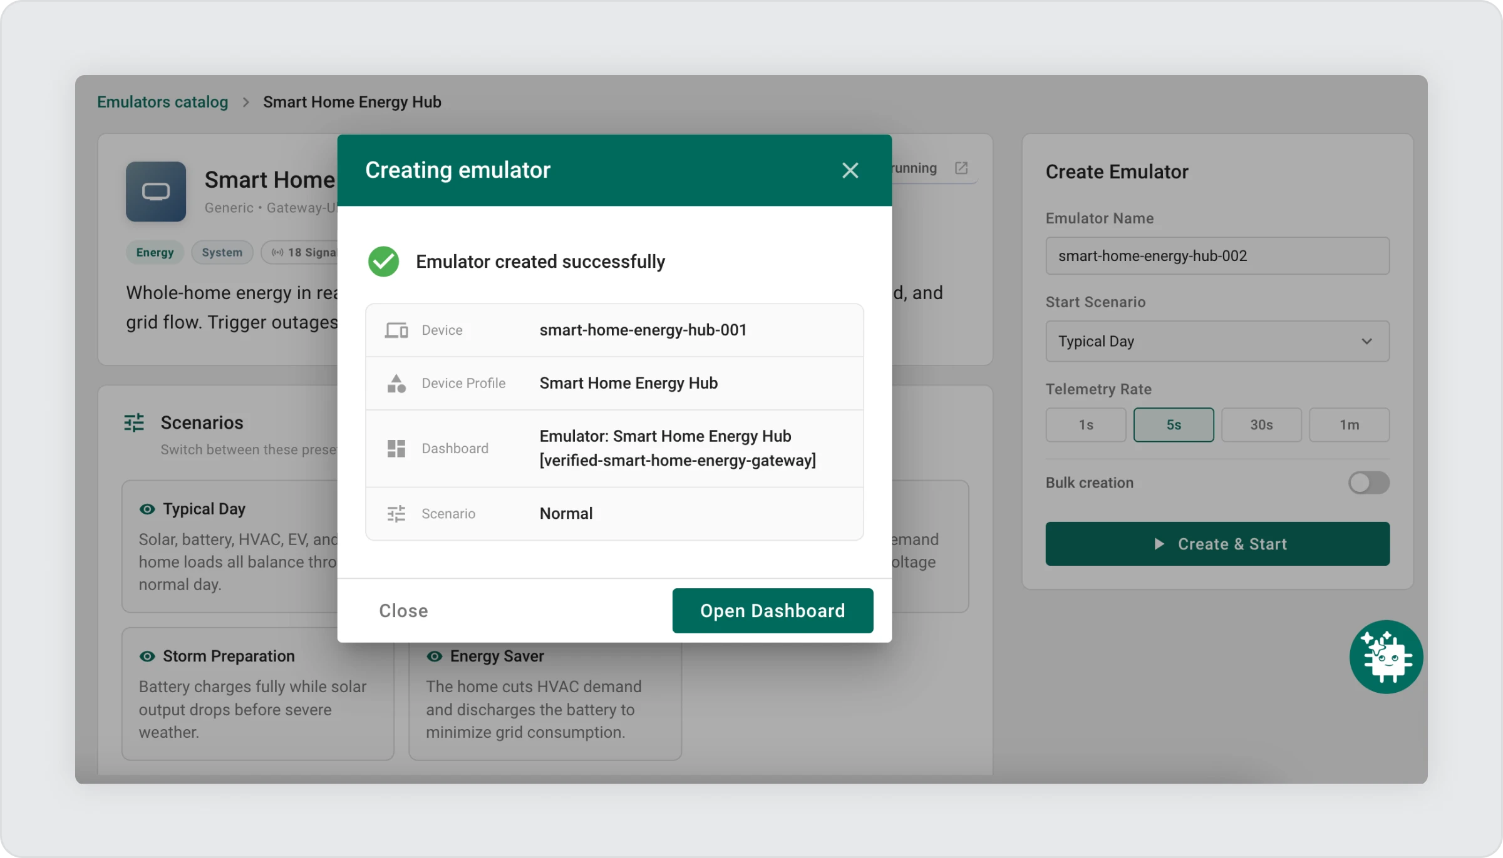Click the Scenario sliders icon in dialog
1503x858 pixels.
[x=396, y=514]
